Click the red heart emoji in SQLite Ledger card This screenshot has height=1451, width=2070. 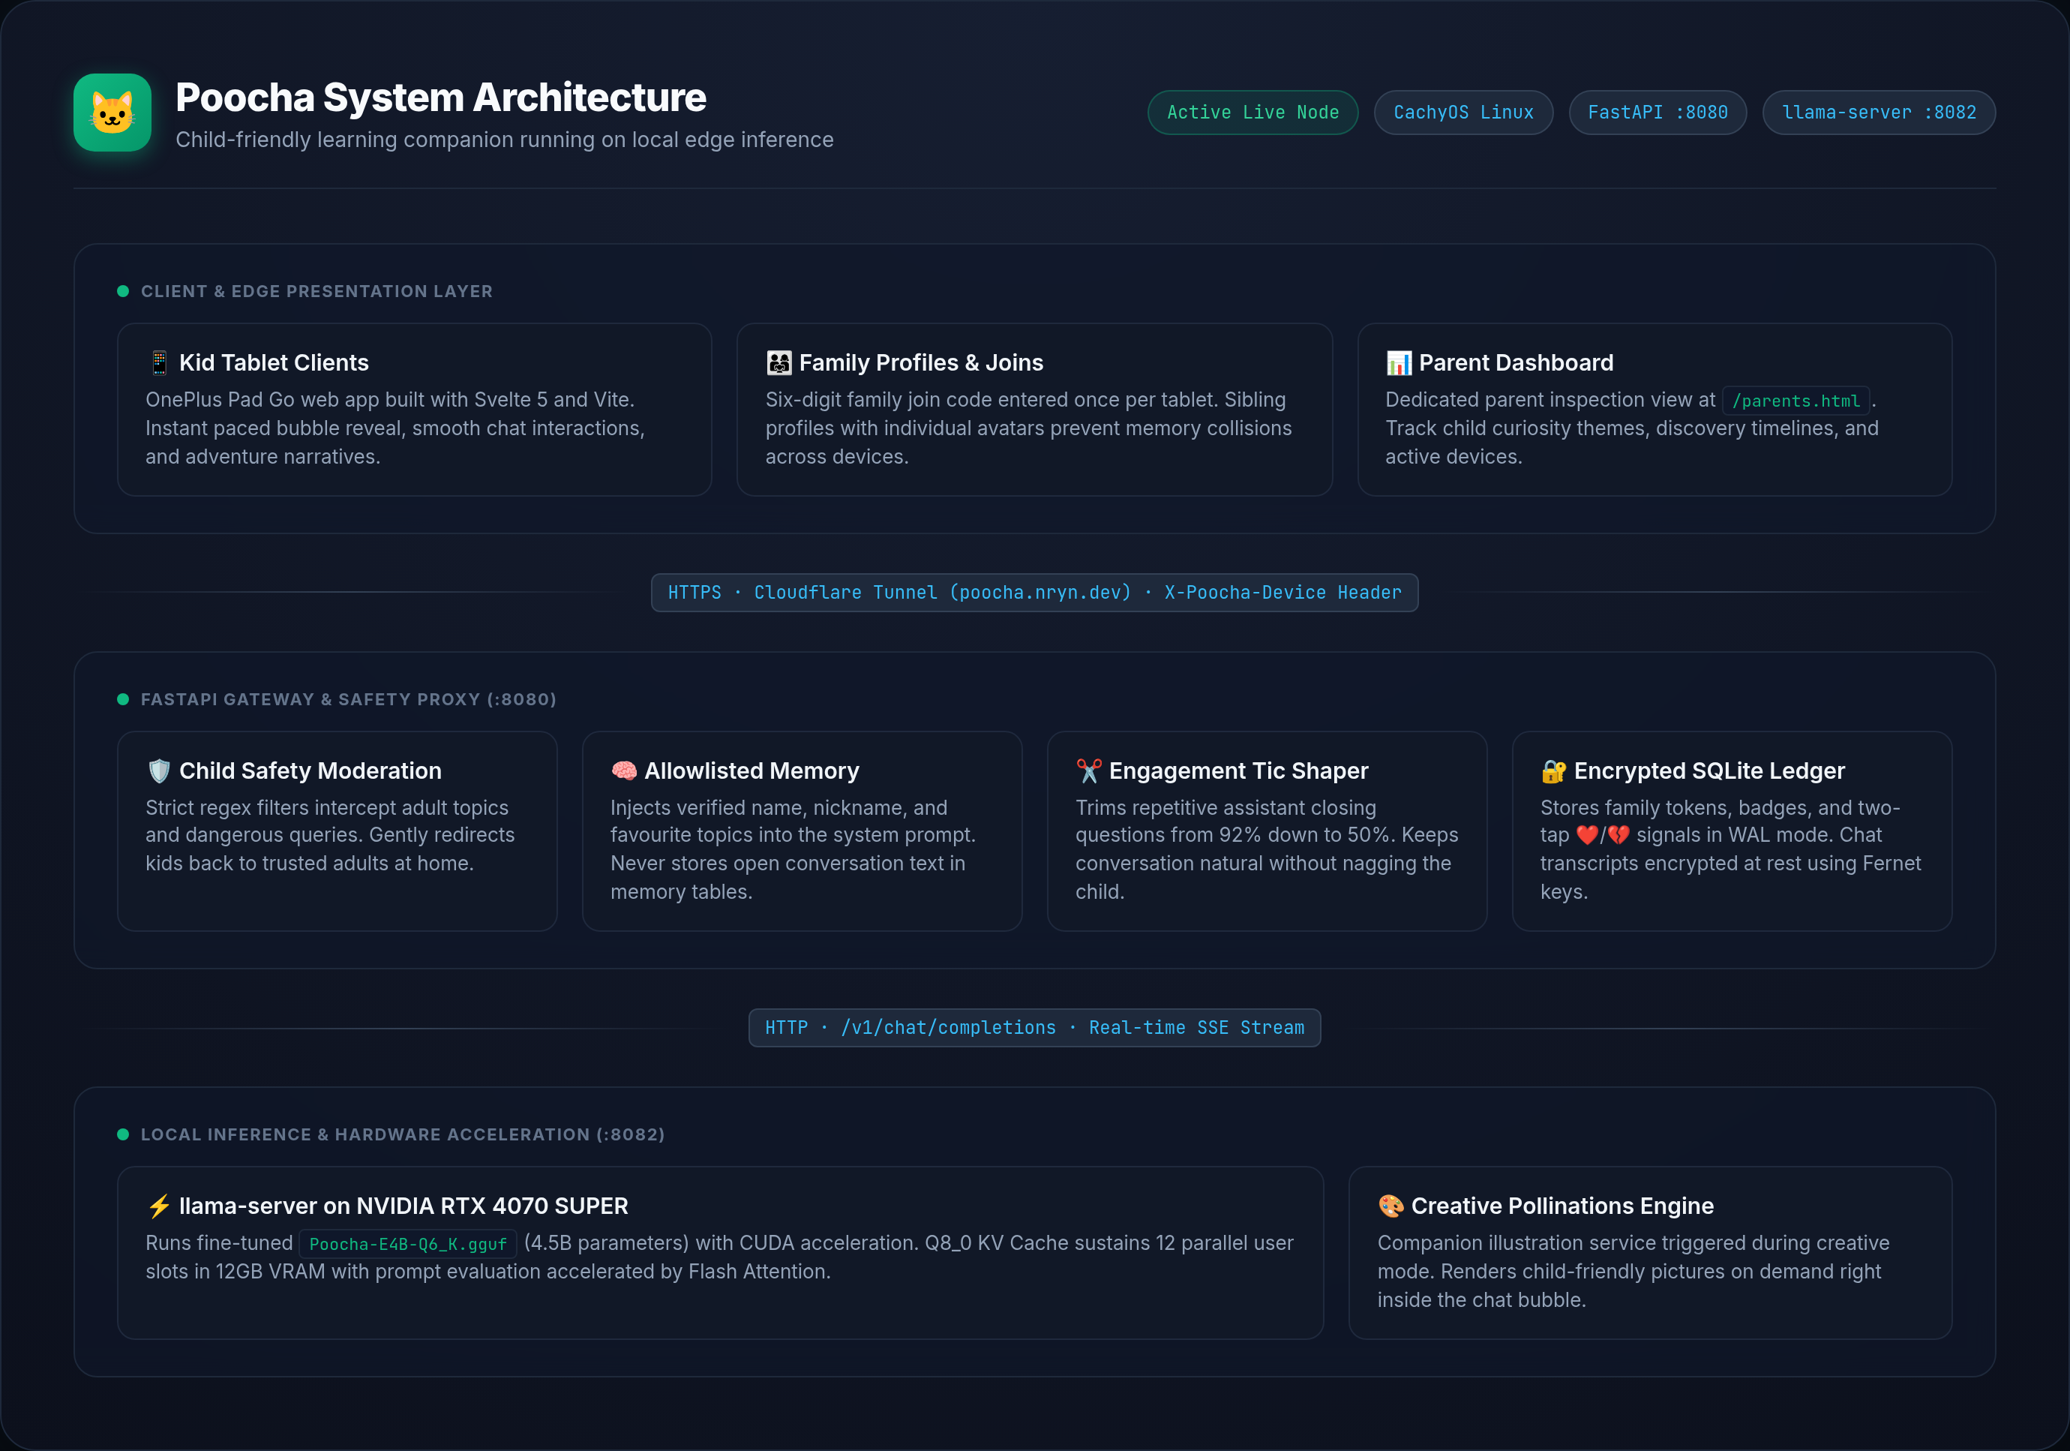1587,835
